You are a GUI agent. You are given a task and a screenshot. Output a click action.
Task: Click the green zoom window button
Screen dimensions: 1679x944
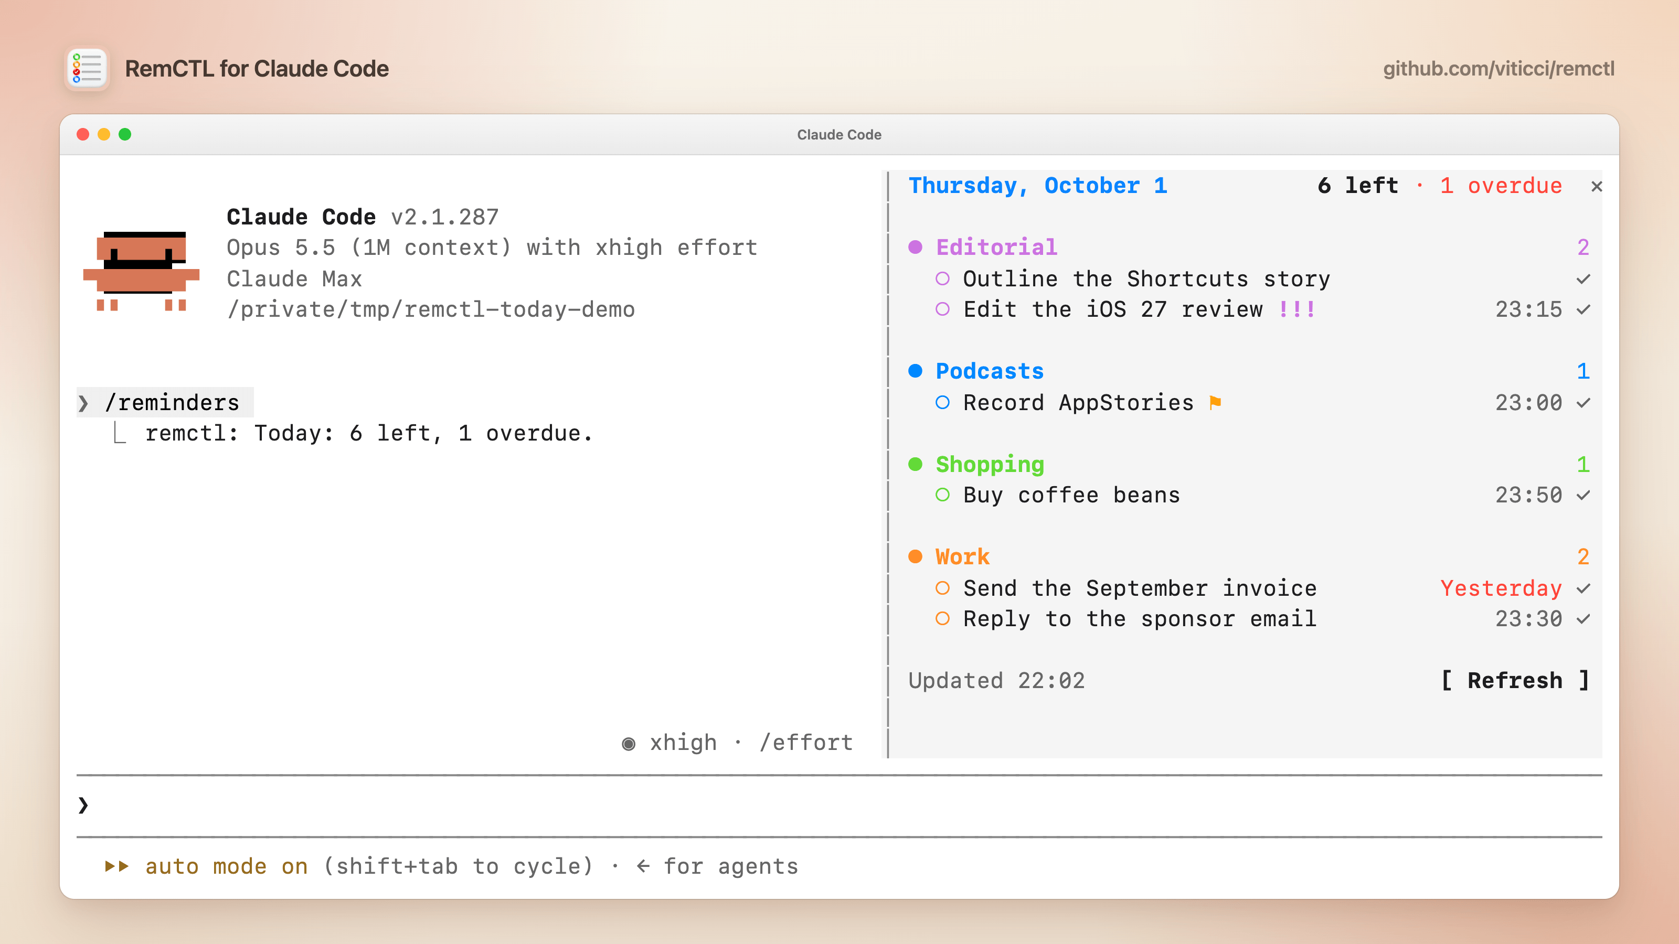point(125,134)
